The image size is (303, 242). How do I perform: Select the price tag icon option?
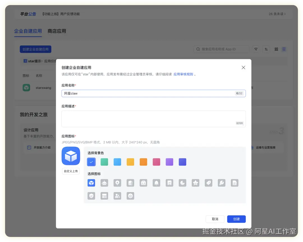click(208, 183)
